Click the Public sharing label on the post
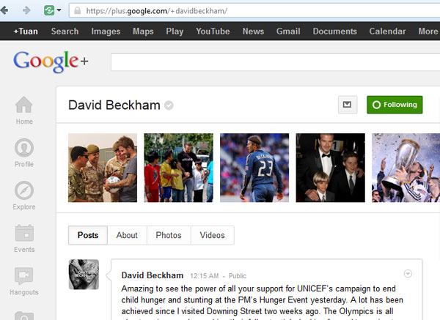Viewport: 440px width, 320px height. (x=238, y=276)
